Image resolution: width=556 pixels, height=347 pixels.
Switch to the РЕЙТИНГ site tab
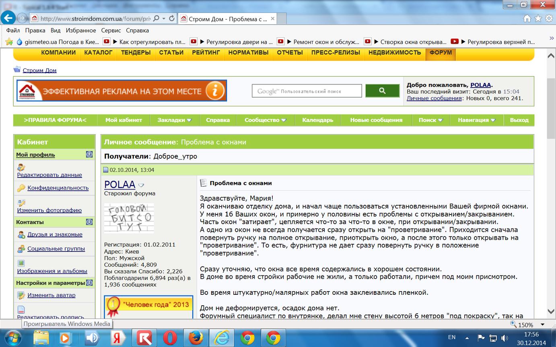tap(206, 53)
